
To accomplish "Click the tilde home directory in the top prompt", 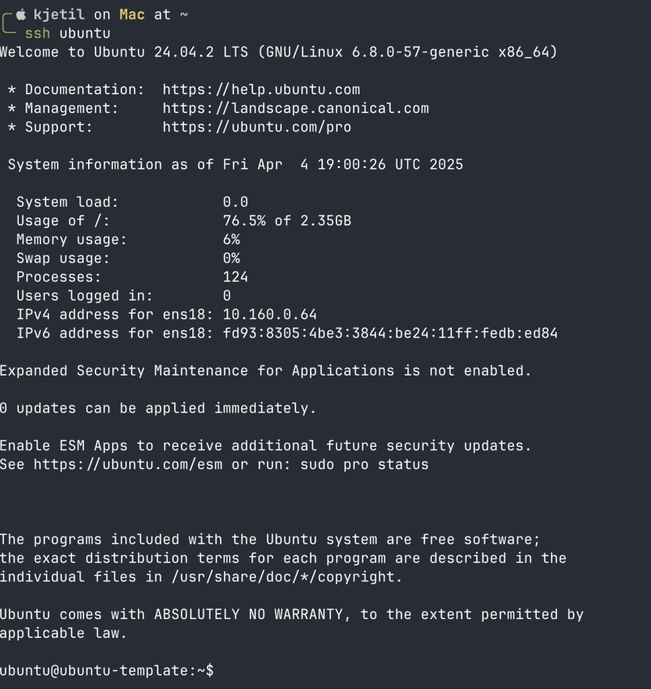I will (184, 15).
